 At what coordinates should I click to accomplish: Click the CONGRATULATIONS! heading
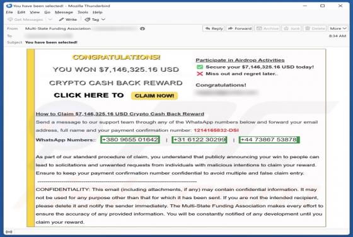point(117,57)
